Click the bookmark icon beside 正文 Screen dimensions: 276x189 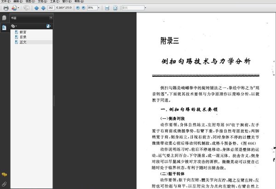click(x=17, y=42)
